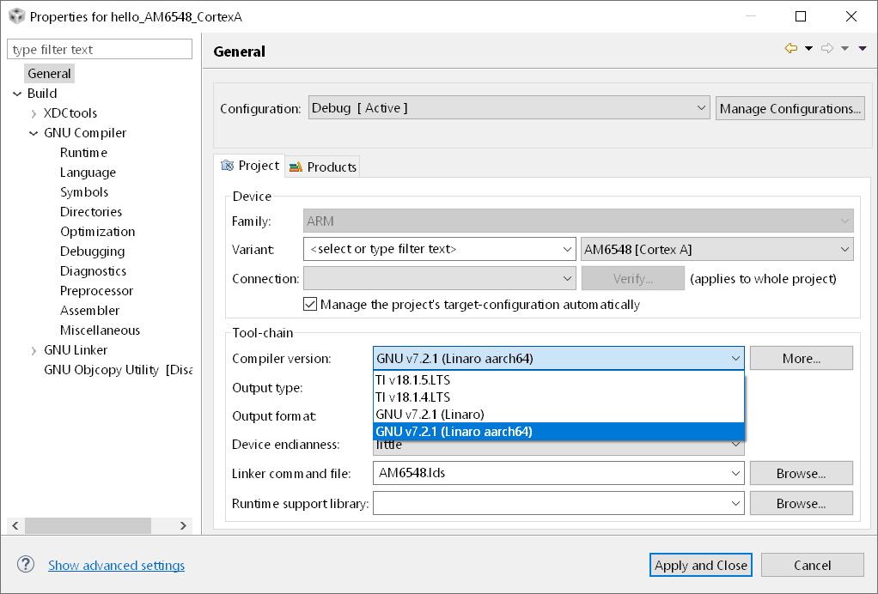Image resolution: width=878 pixels, height=594 pixels.
Task: Open the back history dropdown arrow
Action: click(808, 49)
